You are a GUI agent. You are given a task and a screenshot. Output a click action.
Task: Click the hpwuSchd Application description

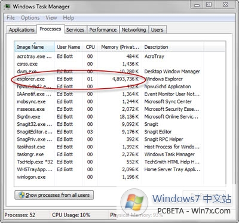pyautogui.click(x=167, y=86)
